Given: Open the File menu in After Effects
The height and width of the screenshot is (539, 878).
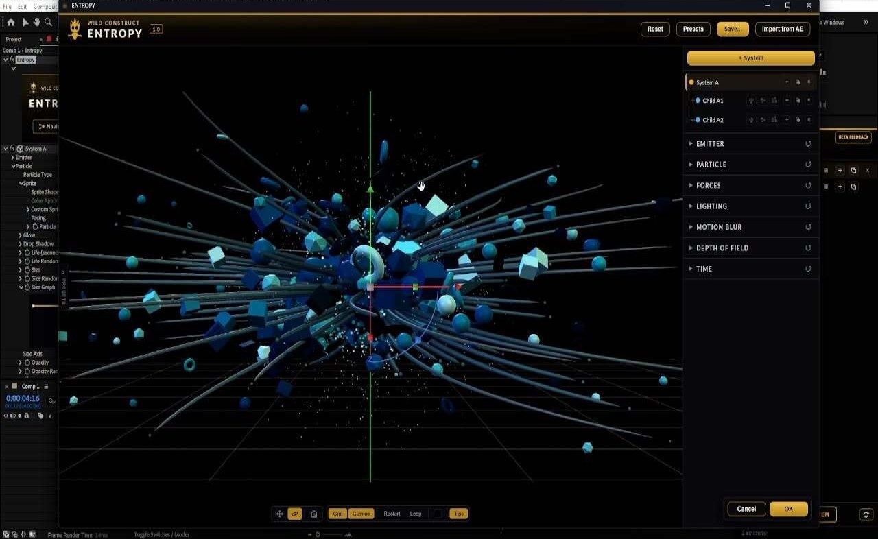Looking at the screenshot, I should pyautogui.click(x=8, y=6).
